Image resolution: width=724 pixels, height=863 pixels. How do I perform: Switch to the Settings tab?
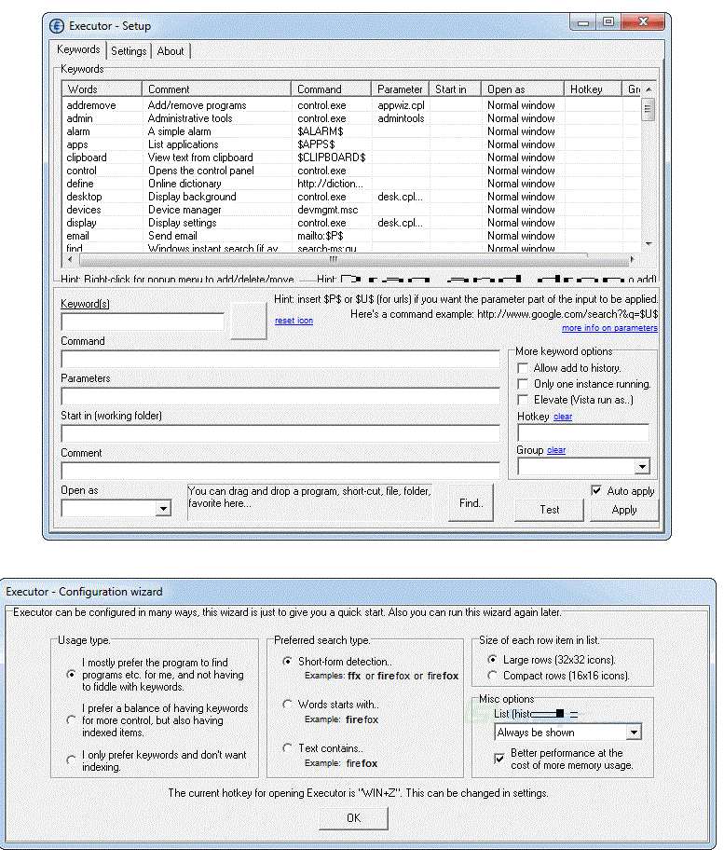pyautogui.click(x=129, y=51)
